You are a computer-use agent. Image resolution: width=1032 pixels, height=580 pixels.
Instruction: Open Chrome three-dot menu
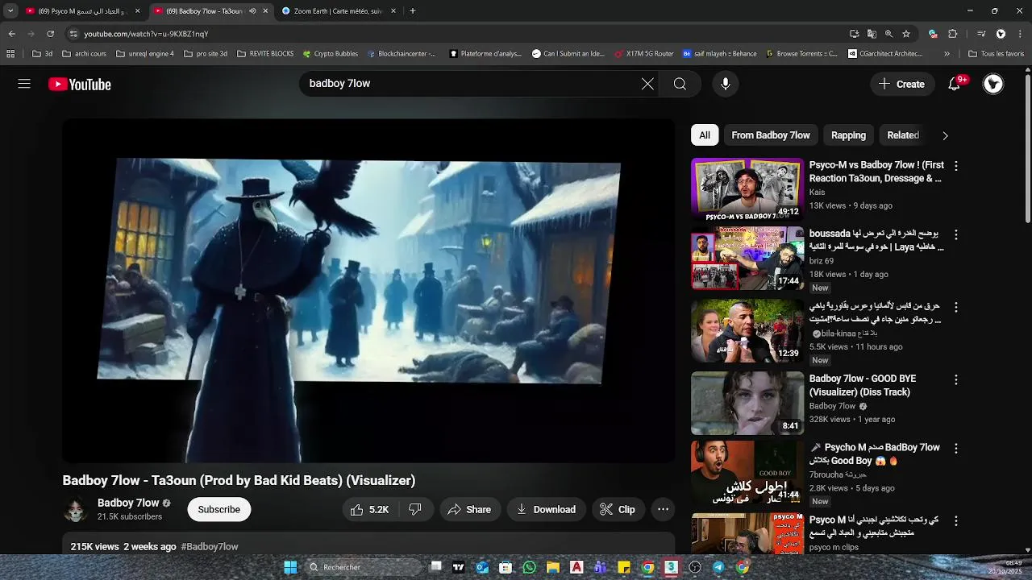(x=1020, y=34)
